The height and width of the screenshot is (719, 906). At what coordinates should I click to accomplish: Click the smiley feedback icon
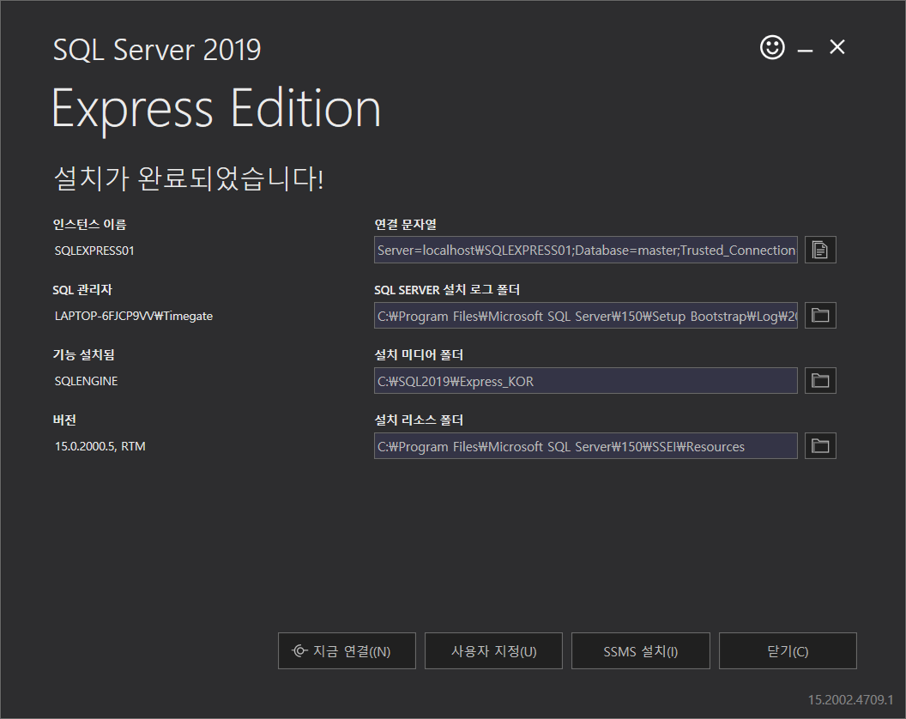[772, 47]
